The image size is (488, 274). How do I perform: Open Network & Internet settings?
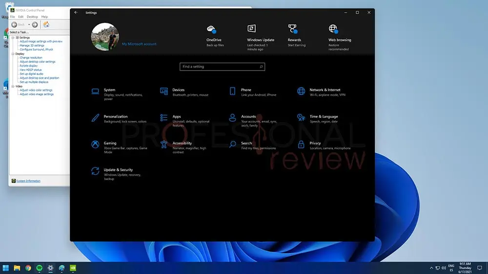point(321,92)
